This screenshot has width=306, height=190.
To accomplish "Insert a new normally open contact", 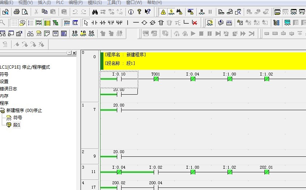I will (x=94, y=23).
